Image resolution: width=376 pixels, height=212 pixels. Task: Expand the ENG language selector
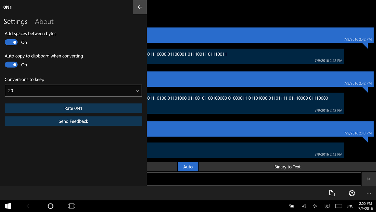pyautogui.click(x=350, y=206)
